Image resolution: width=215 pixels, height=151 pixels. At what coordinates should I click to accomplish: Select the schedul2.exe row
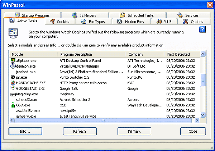[x=105, y=100]
